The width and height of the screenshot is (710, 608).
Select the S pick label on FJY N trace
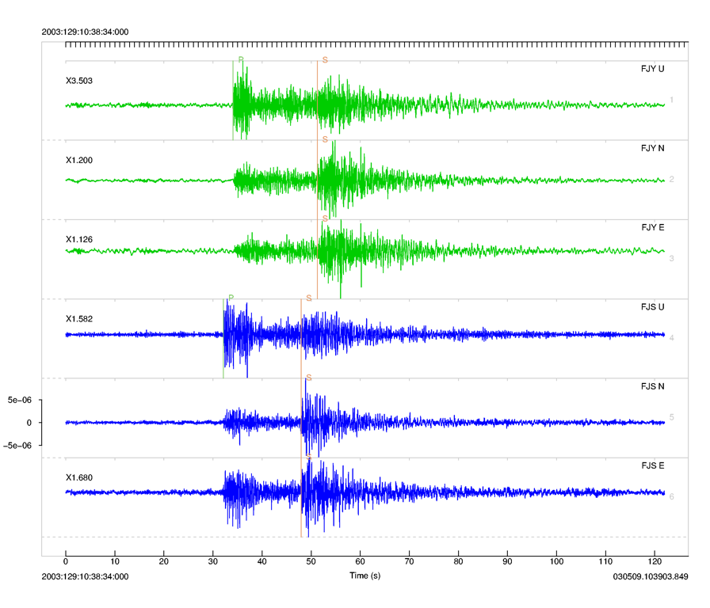coord(325,139)
